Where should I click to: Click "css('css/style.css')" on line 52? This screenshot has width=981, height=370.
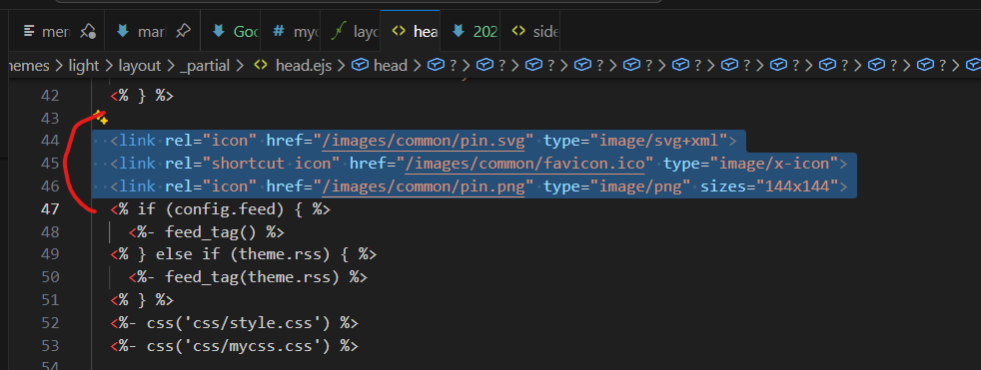239,322
